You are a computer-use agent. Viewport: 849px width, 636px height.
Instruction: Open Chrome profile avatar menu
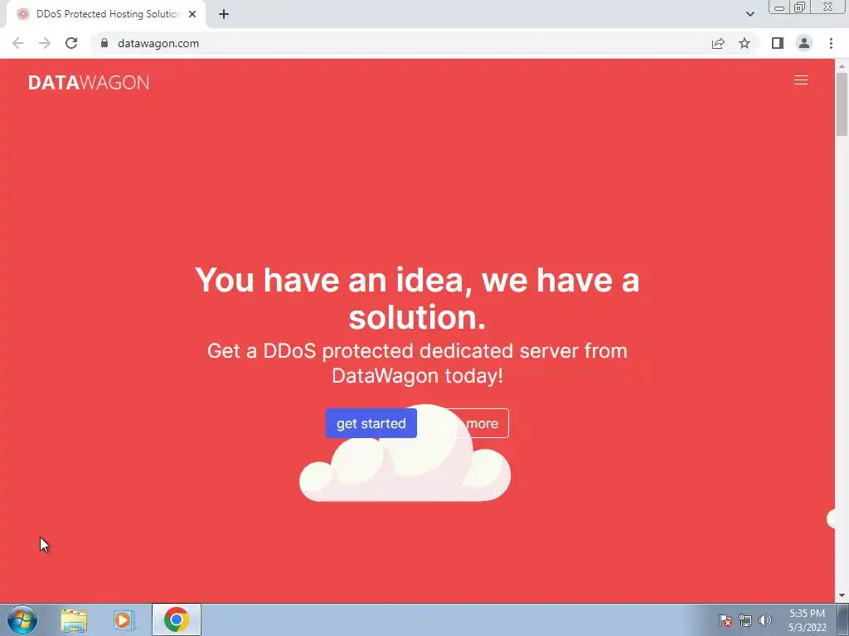(x=804, y=43)
